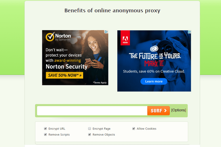
Task: Click the red Adobe logo
Action: [x=125, y=38]
